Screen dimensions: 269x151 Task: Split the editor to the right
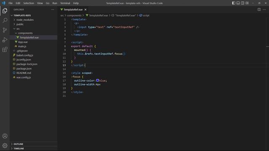point(259,10)
